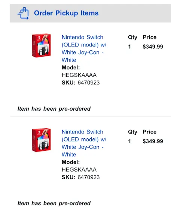This screenshot has height=210, width=171.
Task: Open the first Nintendo Switch box thumbnail
Action: pos(42,45)
